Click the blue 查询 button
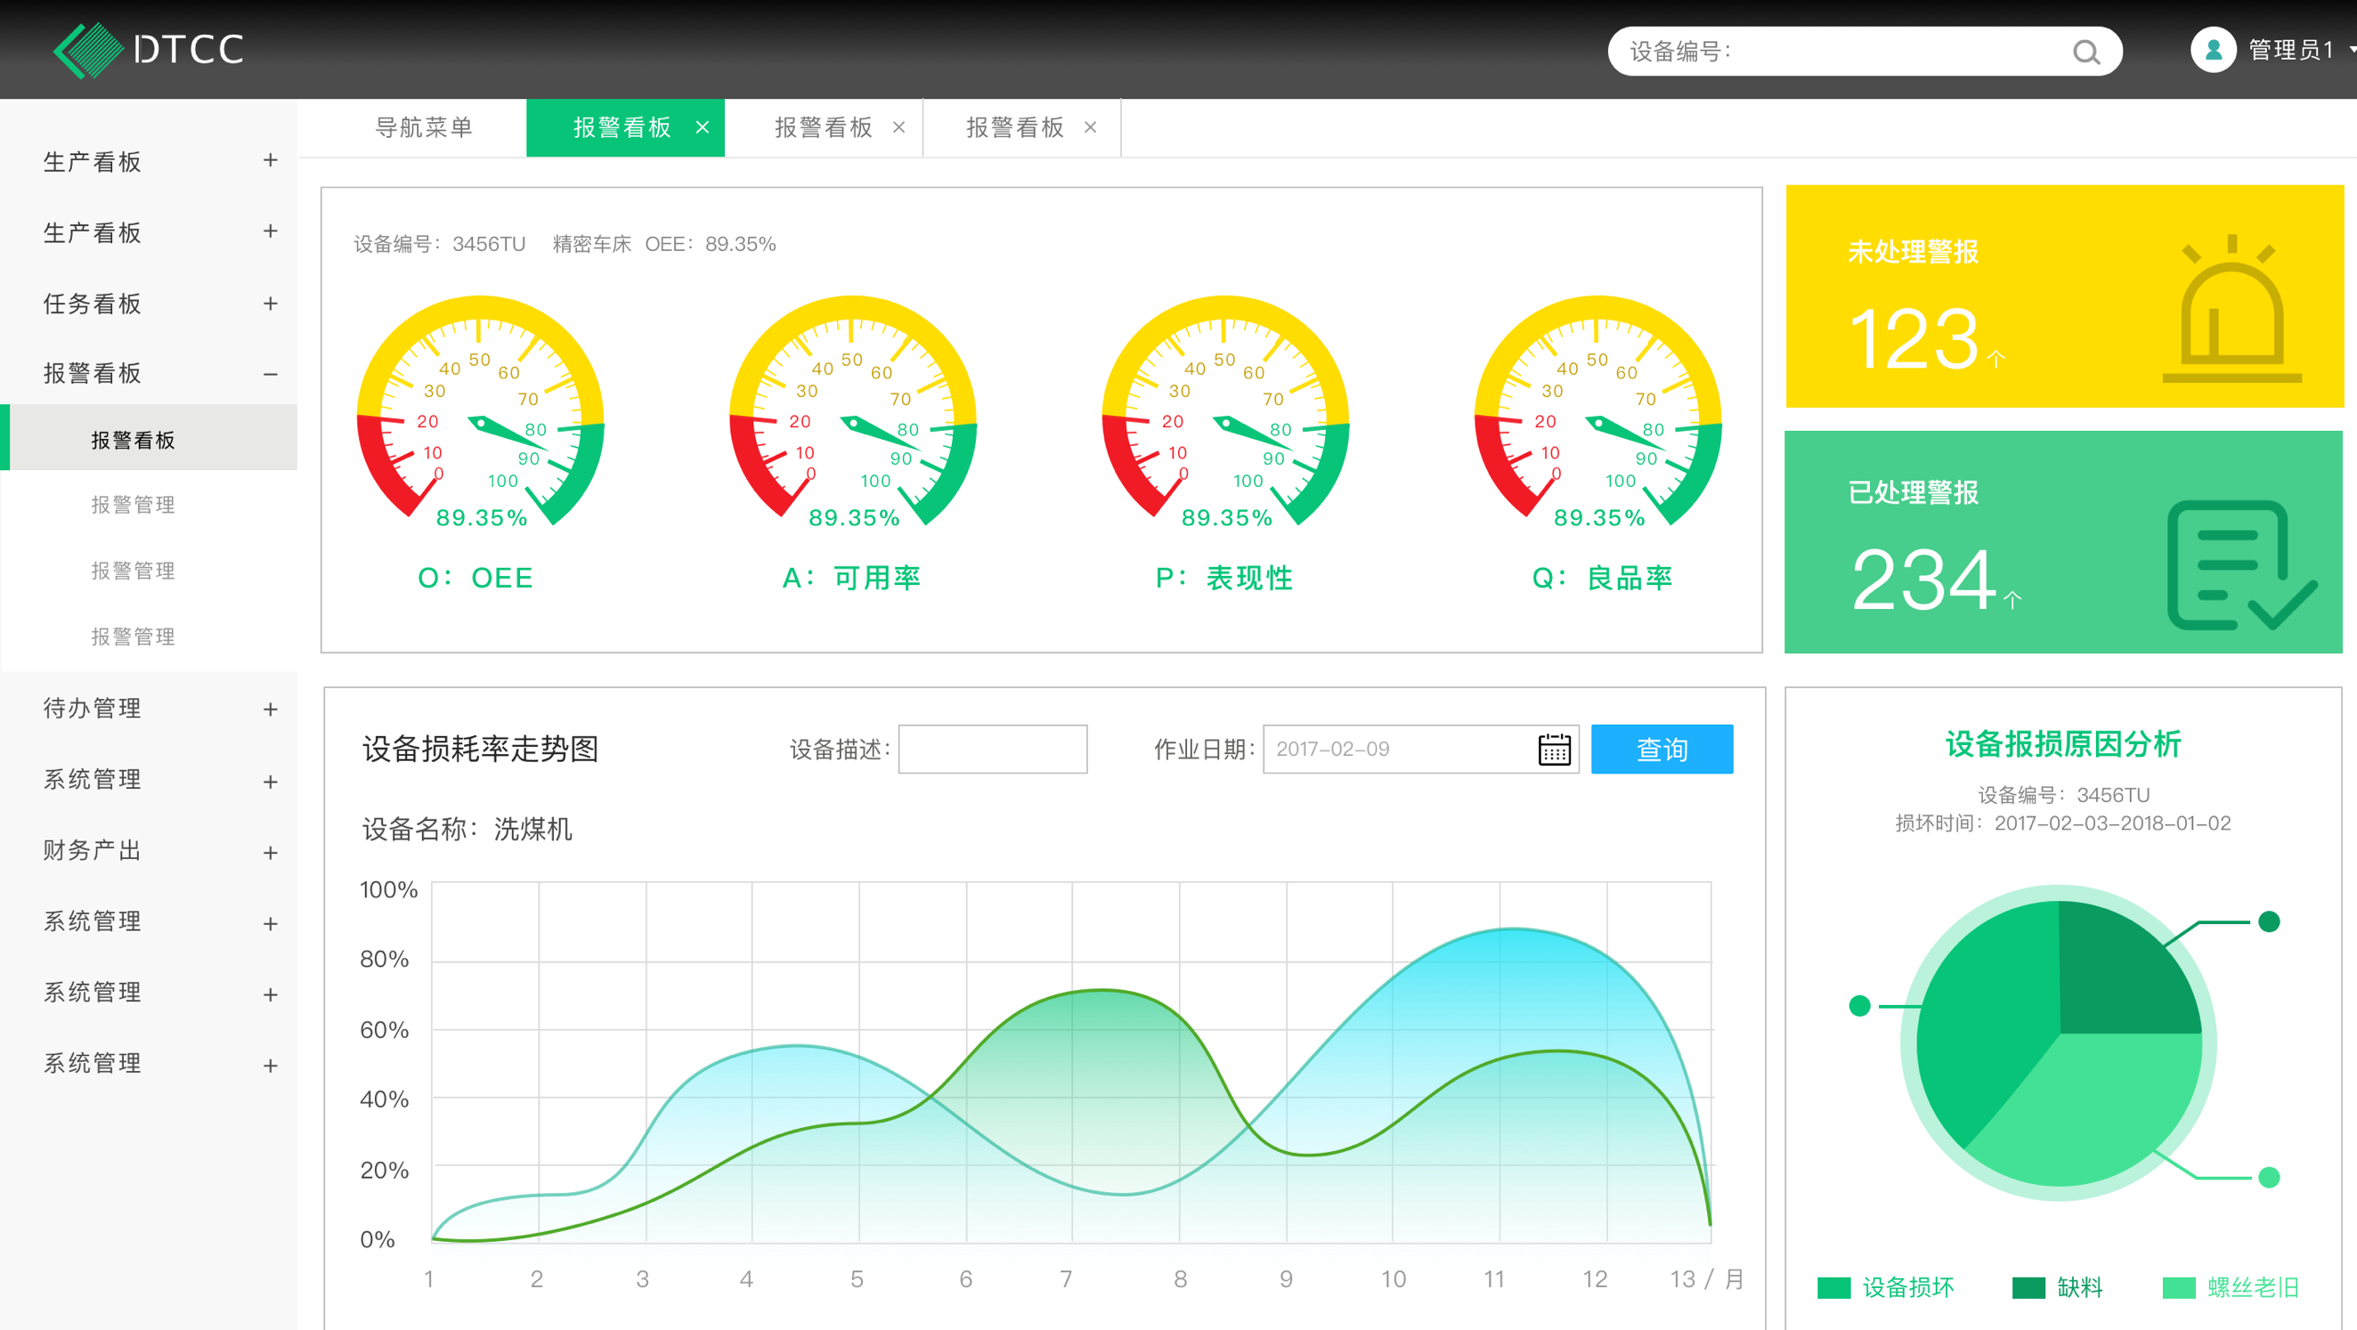The height and width of the screenshot is (1330, 2357). pyautogui.click(x=1661, y=750)
